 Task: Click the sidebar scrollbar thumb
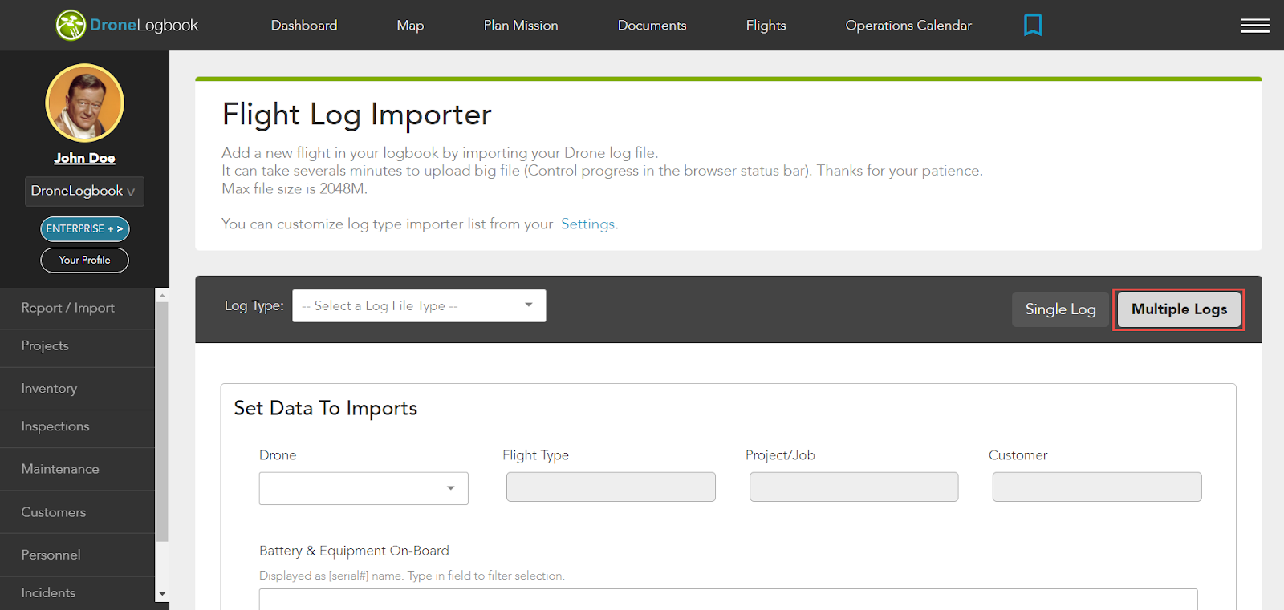[162, 422]
